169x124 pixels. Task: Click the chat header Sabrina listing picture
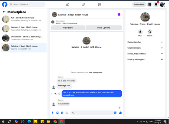tap(54, 14)
